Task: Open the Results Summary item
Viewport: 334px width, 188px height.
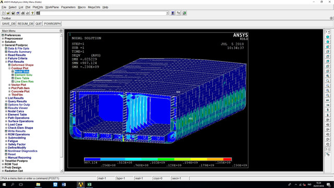Action: pos(20,52)
